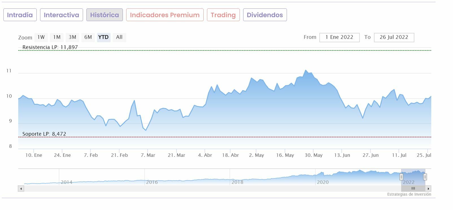This screenshot has height=210, width=453.
Task: Click the To date field
Action: [394, 37]
